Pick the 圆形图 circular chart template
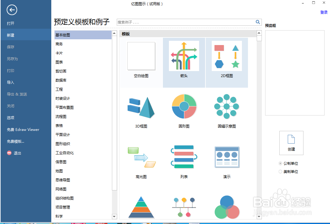Viewport: 330px width, 224px height. (x=184, y=106)
